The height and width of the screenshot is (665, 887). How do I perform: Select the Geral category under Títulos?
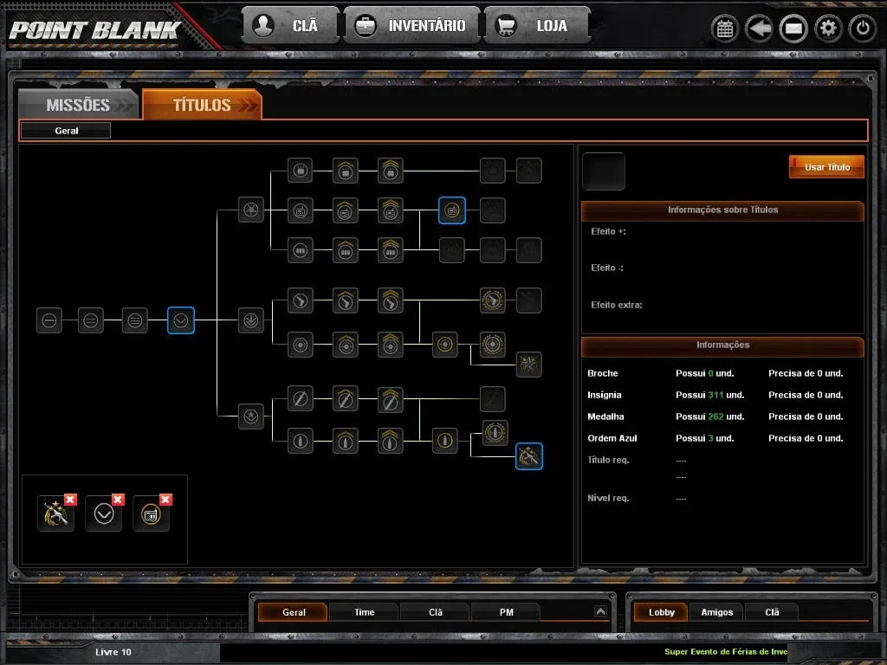(66, 131)
